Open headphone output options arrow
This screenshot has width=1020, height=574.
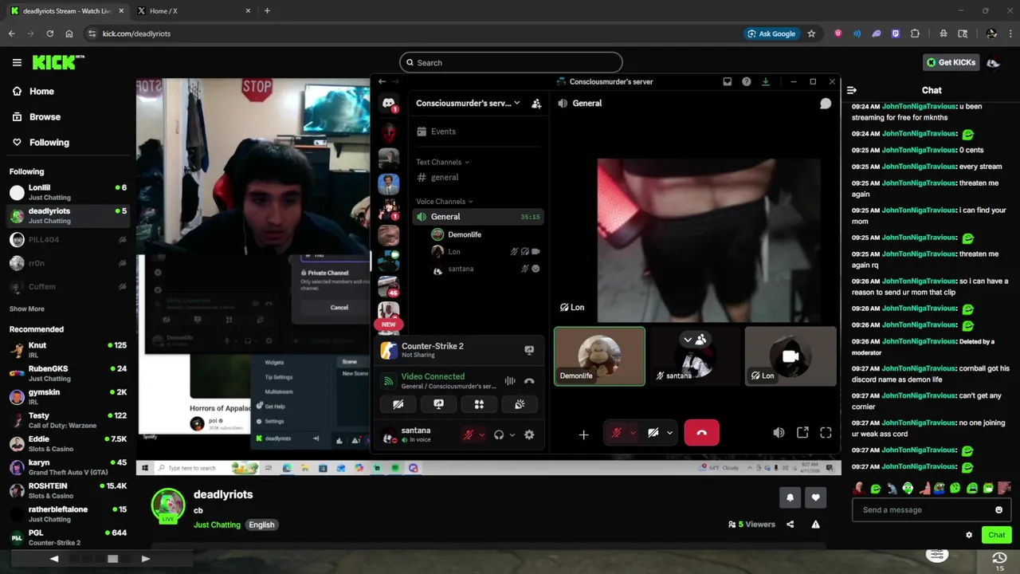pyautogui.click(x=512, y=434)
